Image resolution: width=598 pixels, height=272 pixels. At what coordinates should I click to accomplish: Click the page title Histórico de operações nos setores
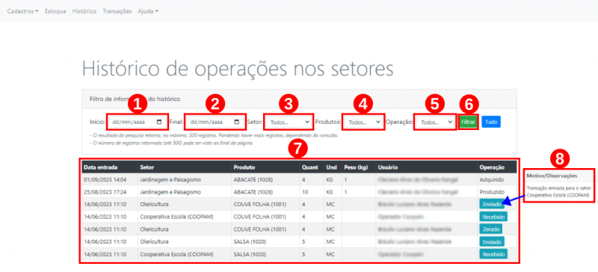click(x=238, y=69)
